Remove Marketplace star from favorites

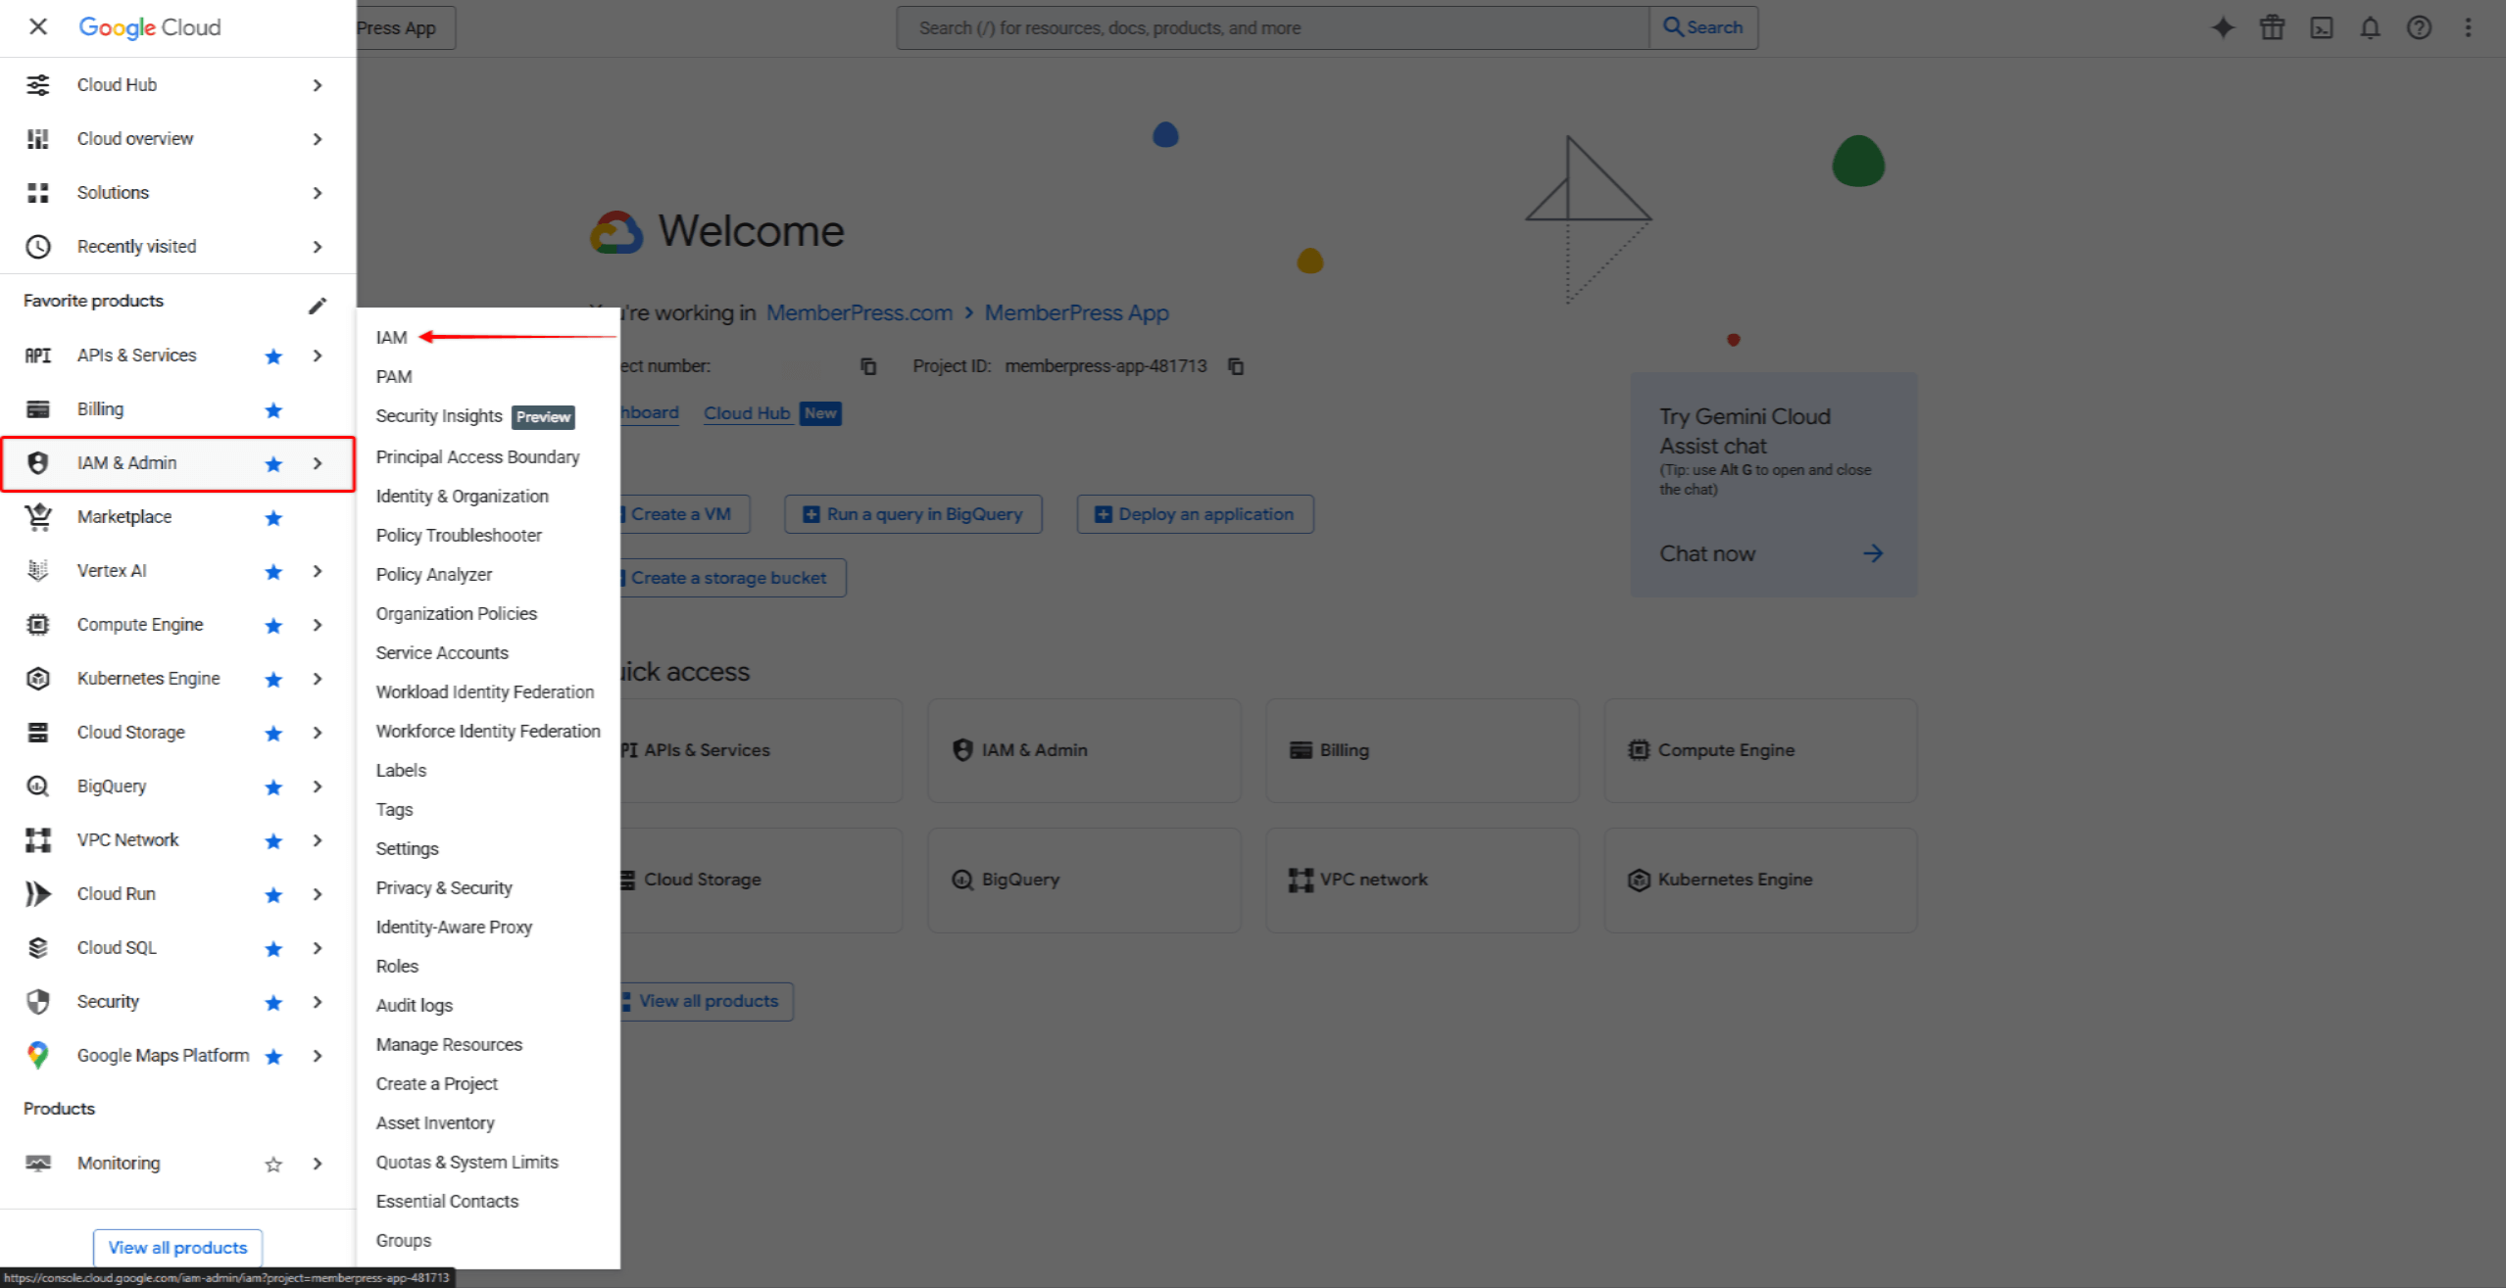[273, 518]
